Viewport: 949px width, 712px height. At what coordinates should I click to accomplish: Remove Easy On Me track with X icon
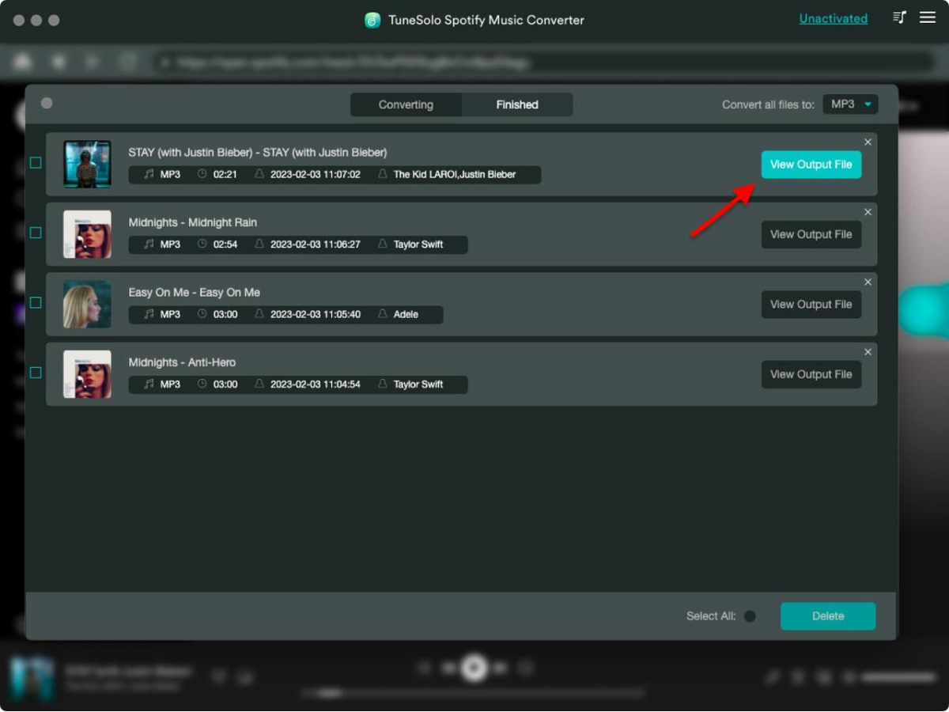tap(868, 282)
